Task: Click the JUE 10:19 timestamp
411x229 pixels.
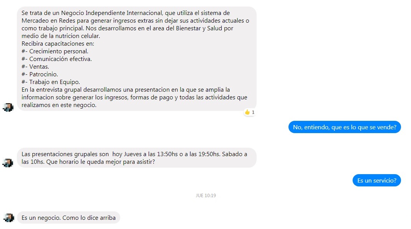Action: [206, 196]
